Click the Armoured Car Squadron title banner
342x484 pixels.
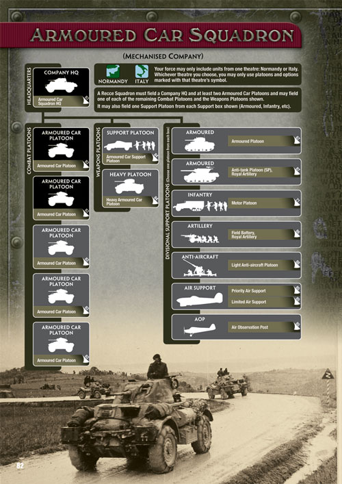pyautogui.click(x=150, y=35)
